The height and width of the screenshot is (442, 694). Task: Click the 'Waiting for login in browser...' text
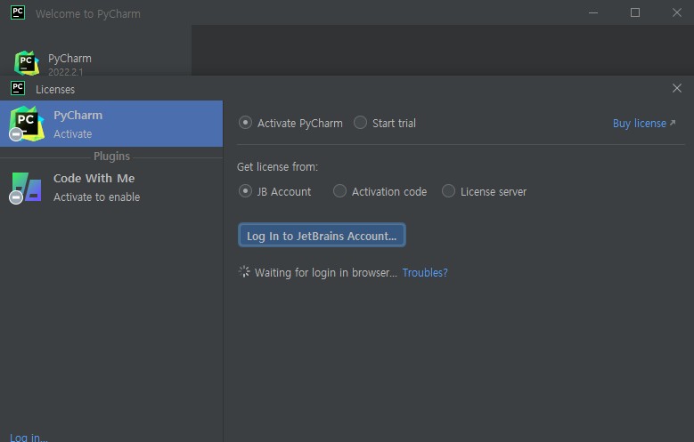(326, 273)
